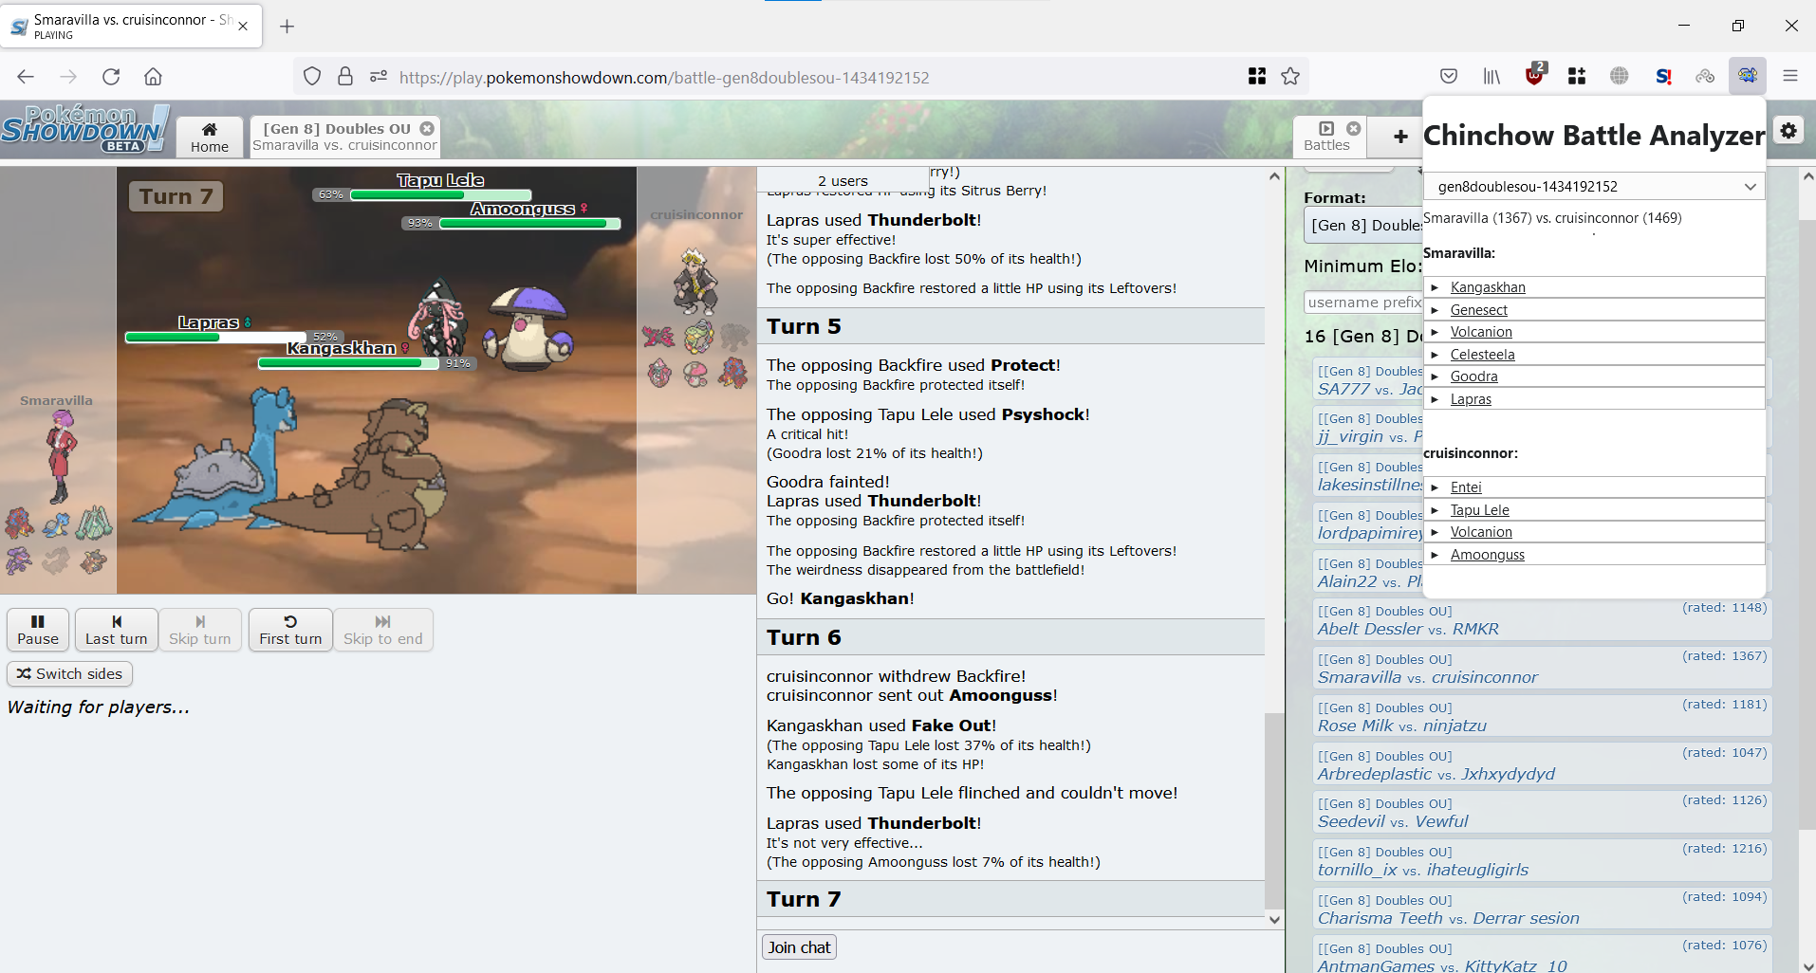
Task: Click the padlock site info icon
Action: coord(345,77)
